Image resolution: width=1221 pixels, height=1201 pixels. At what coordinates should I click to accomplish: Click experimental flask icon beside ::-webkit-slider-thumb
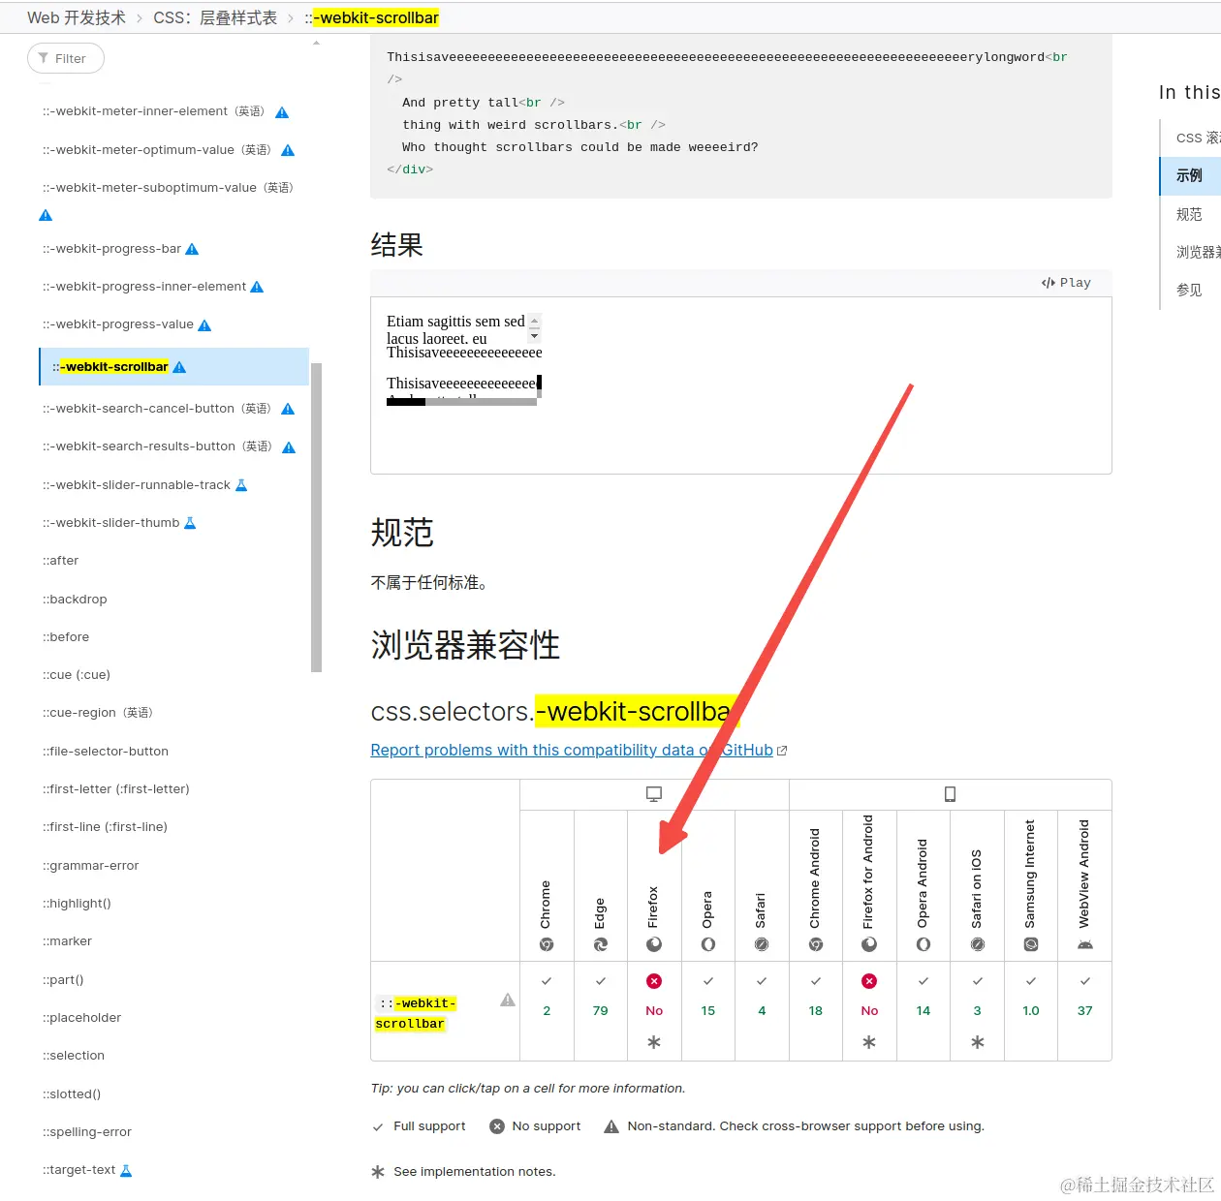click(x=190, y=523)
